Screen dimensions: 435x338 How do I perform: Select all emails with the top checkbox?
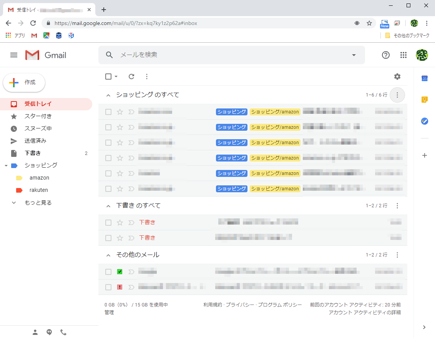108,77
